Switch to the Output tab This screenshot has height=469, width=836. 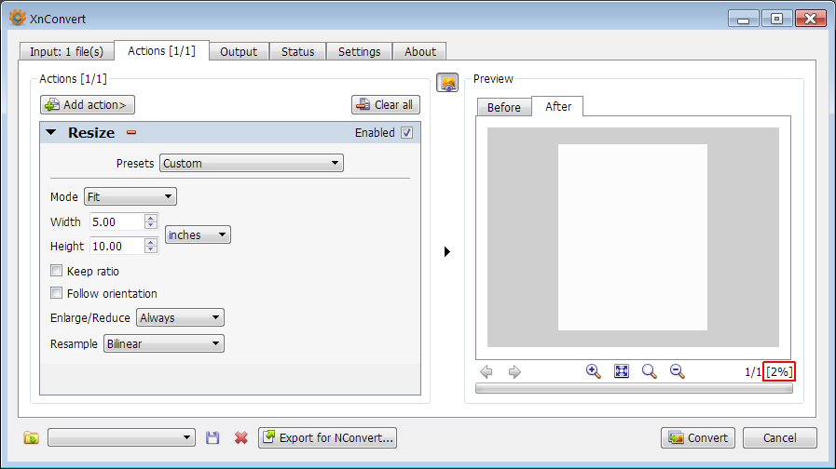pos(239,51)
